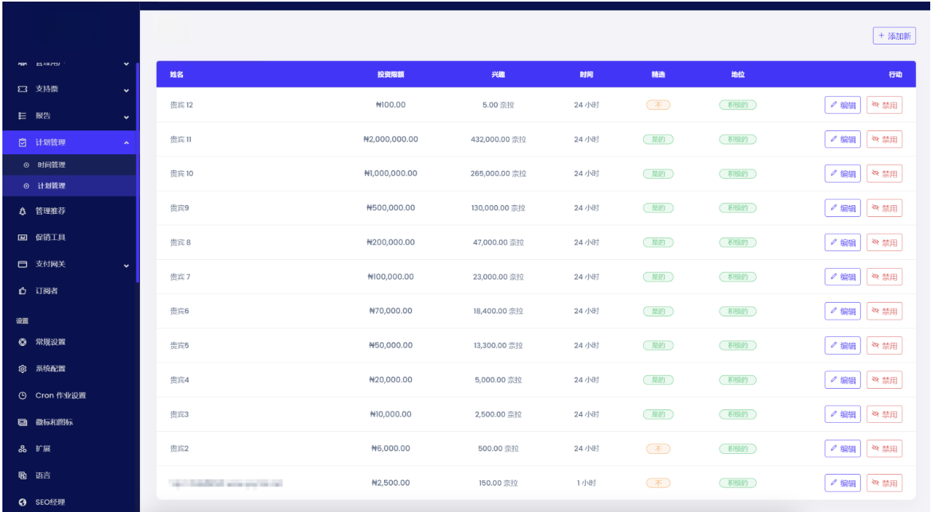Image resolution: width=935 pixels, height=512 pixels.
Task: Click the pencil icon in 贵宾 11 row
Action: [x=833, y=139]
